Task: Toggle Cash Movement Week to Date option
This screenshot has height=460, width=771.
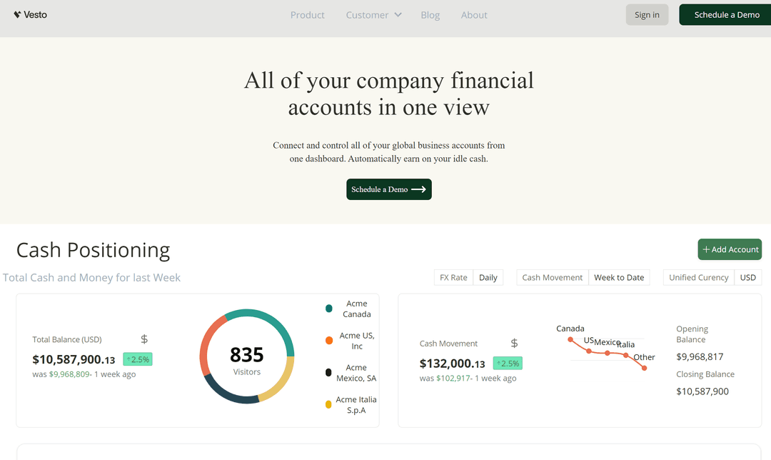Action: pos(619,277)
